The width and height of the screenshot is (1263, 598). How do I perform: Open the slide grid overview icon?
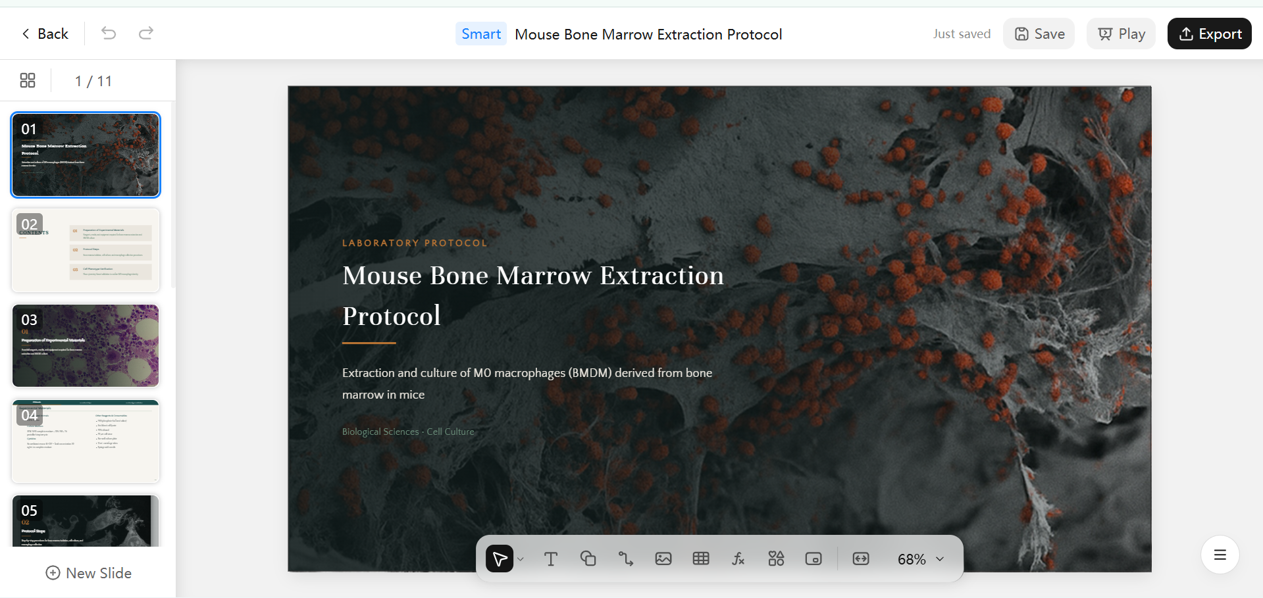click(28, 80)
